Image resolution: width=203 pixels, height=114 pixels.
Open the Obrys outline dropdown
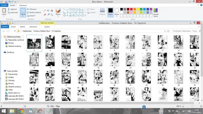coord(92,9)
